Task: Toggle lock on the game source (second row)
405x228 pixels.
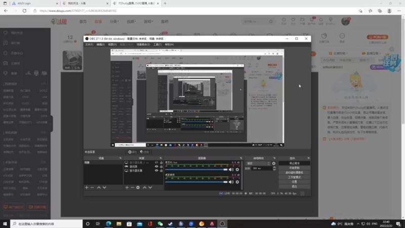Action: coord(161,167)
